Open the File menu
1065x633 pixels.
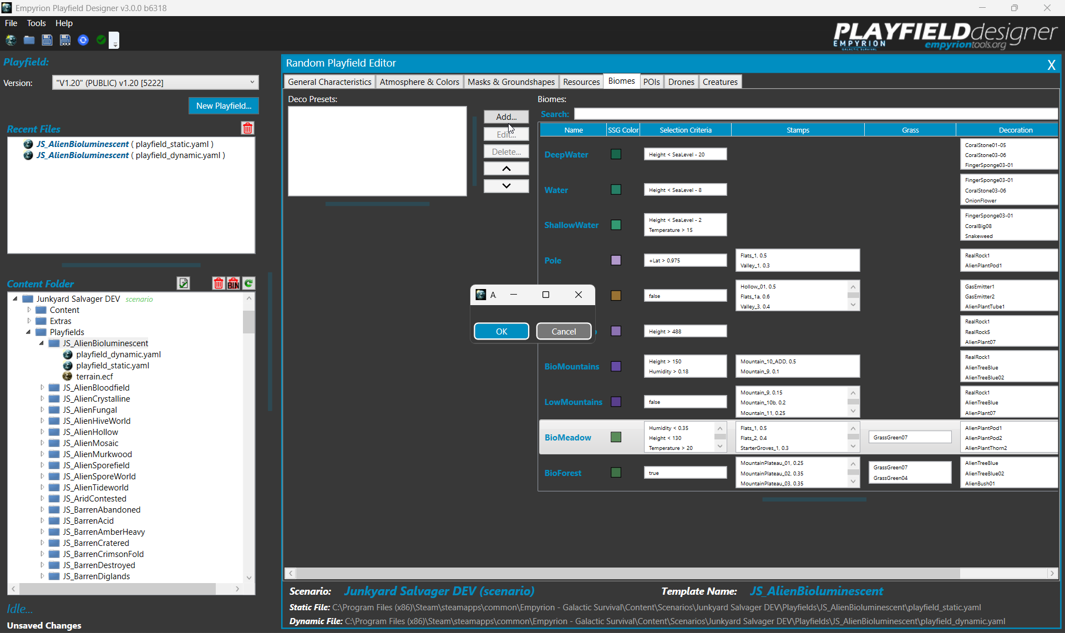pos(11,23)
